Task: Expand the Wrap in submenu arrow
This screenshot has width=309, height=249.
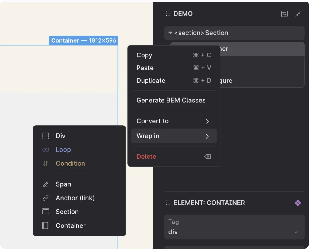Action: pos(207,136)
